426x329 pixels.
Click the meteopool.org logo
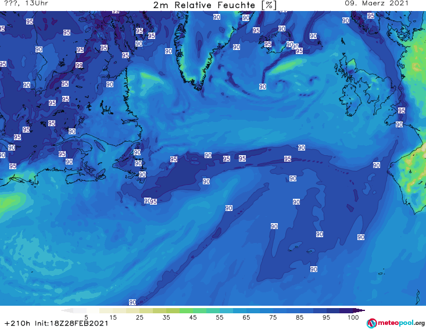tap(396, 323)
